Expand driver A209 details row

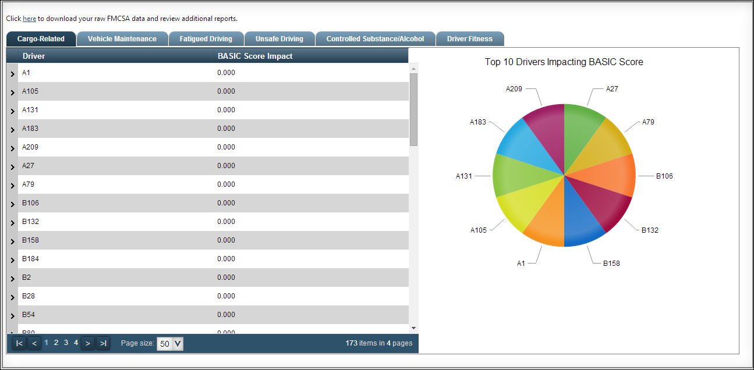(x=12, y=148)
